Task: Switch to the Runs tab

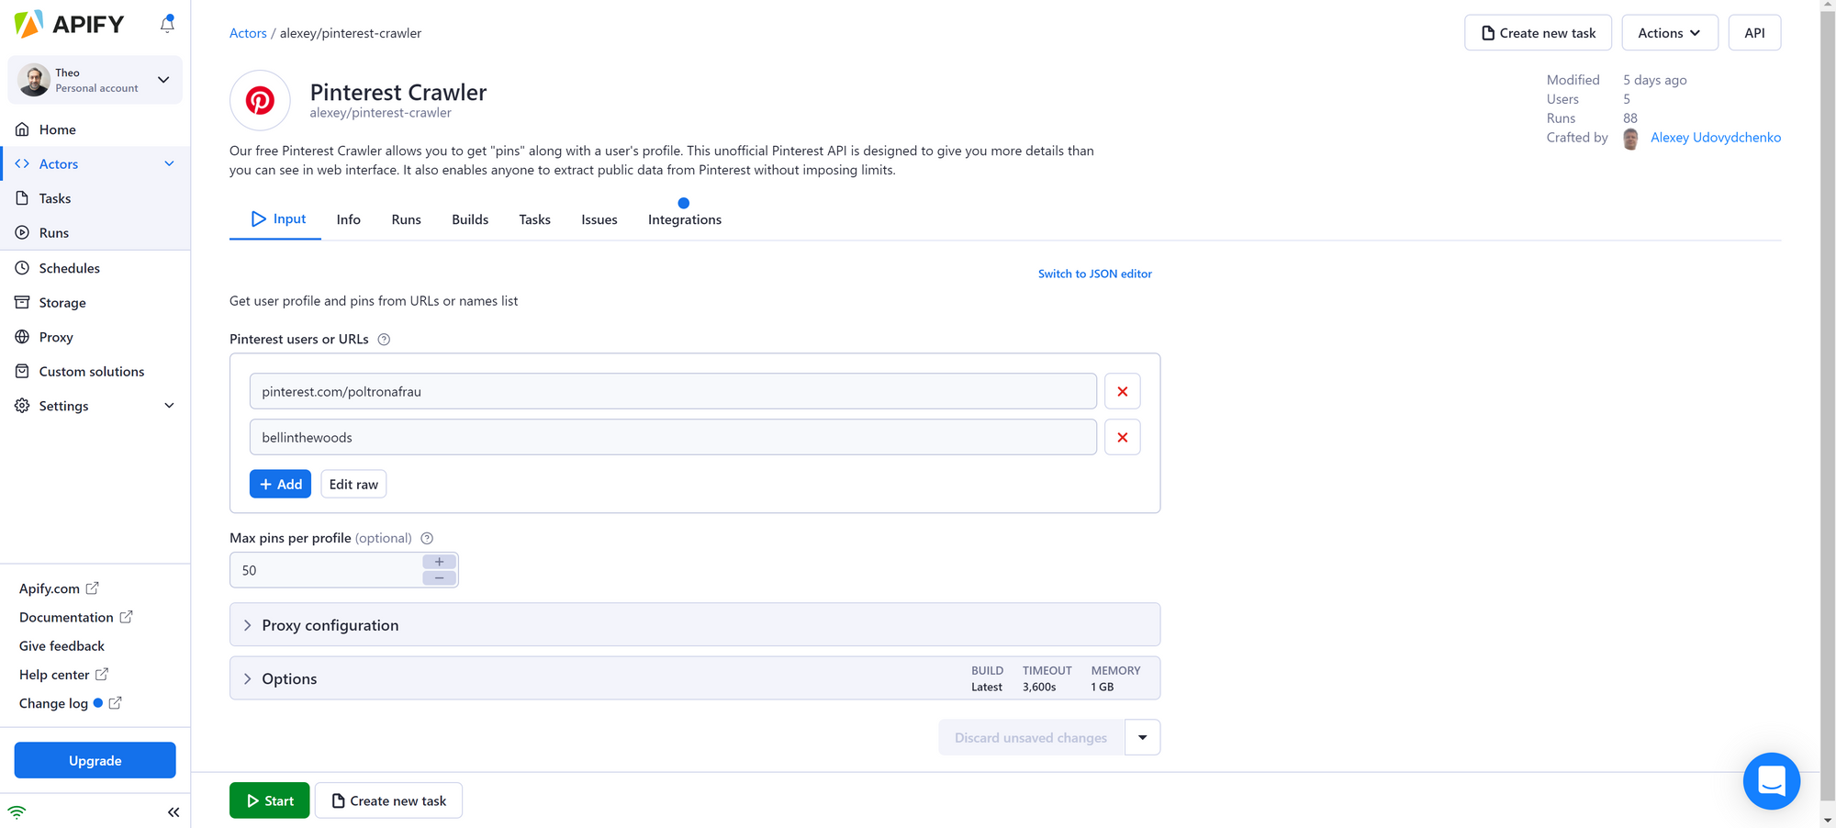Action: pyautogui.click(x=406, y=218)
